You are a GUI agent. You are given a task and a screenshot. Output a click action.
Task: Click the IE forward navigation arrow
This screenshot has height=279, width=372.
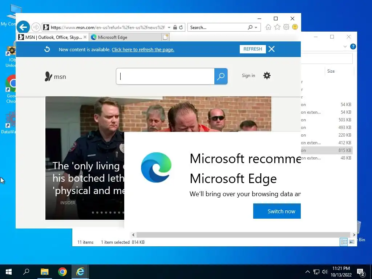click(36, 27)
